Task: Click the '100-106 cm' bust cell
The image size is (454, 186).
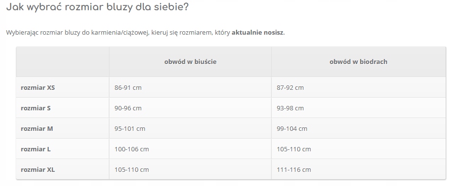Action: [x=190, y=149]
